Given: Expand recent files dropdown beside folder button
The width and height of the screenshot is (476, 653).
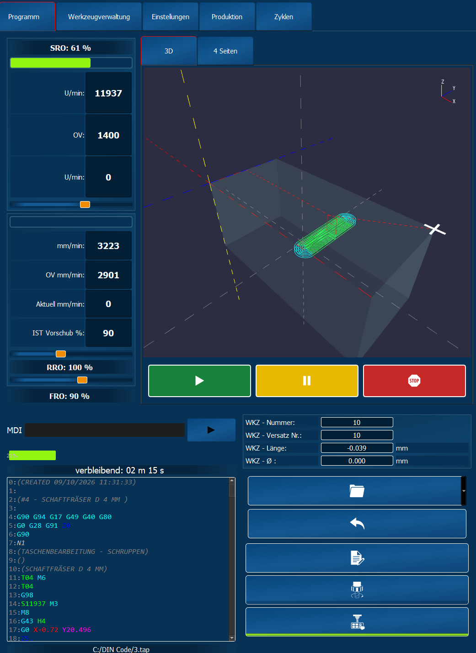Looking at the screenshot, I should click(x=464, y=491).
